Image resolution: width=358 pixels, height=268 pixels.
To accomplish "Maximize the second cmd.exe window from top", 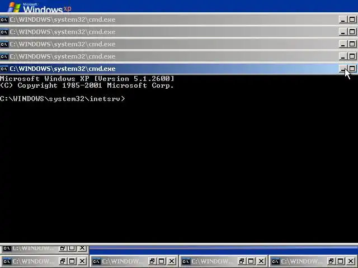I will [352, 32].
